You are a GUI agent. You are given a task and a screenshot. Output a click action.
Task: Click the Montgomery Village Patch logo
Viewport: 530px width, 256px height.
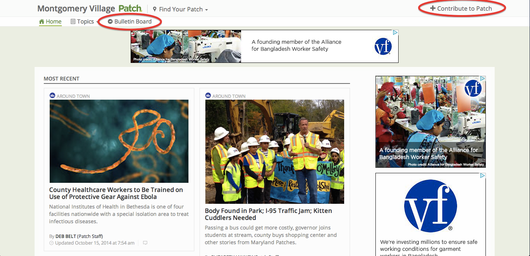[x=89, y=8]
